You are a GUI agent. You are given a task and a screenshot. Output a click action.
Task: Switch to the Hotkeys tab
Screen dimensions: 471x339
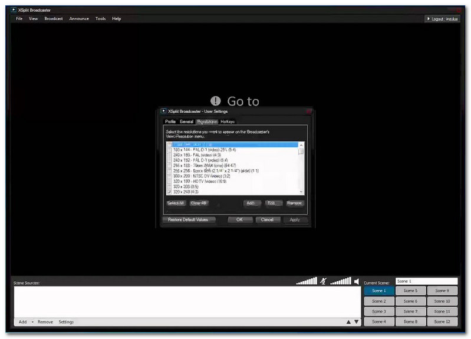(228, 121)
